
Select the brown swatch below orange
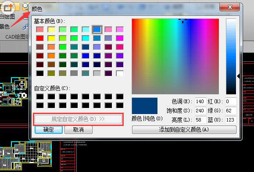click(x=51, y=64)
